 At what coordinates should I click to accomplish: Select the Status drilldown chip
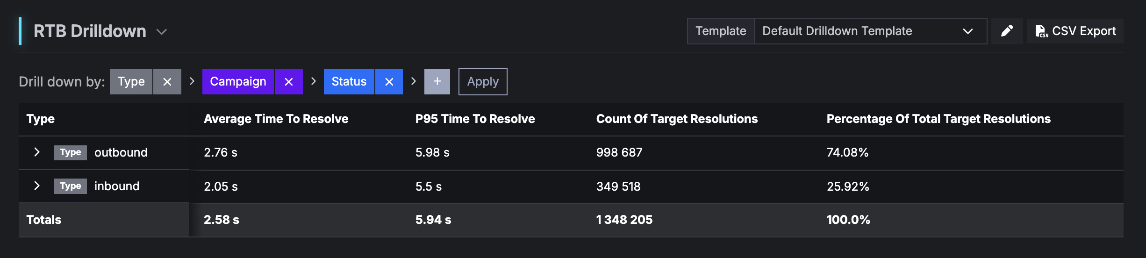pos(349,82)
